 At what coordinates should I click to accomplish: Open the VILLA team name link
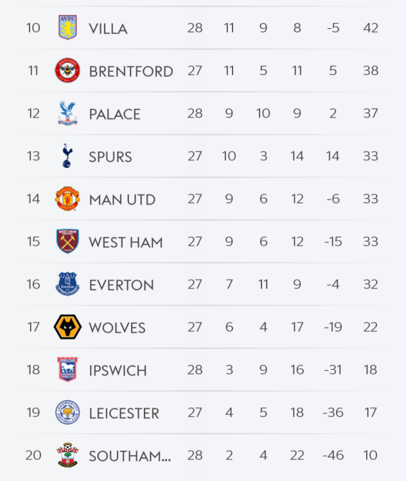(x=108, y=28)
